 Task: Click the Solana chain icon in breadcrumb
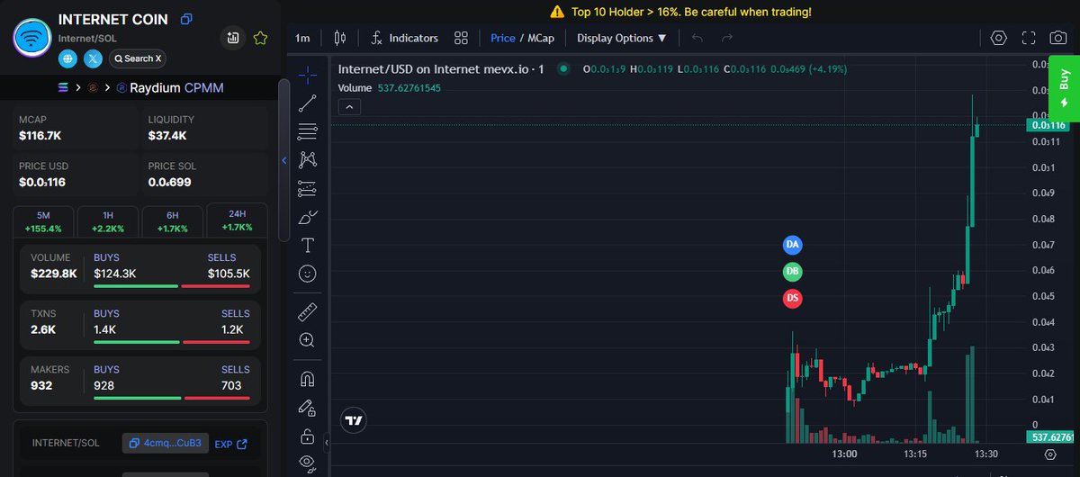coord(63,87)
